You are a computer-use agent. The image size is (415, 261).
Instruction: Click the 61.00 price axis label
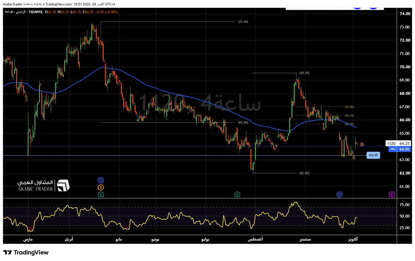click(x=405, y=186)
